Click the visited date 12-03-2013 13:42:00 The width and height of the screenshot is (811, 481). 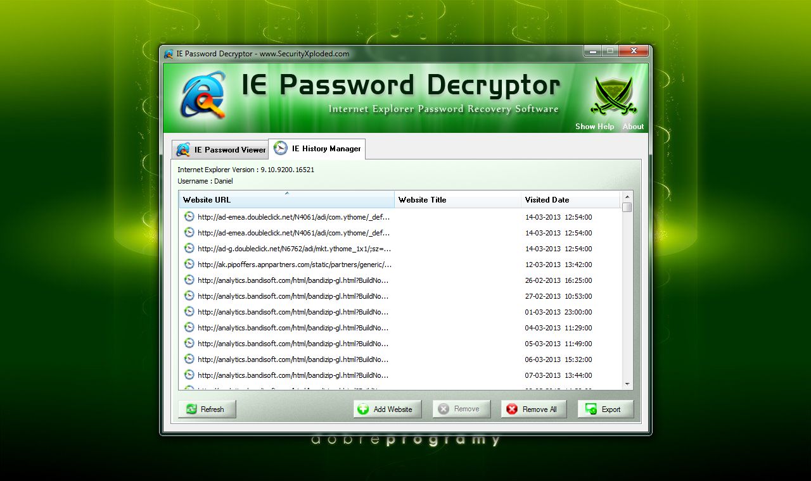click(558, 265)
